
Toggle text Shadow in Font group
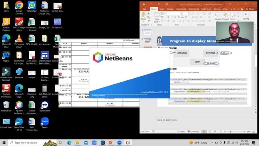pos(179,17)
